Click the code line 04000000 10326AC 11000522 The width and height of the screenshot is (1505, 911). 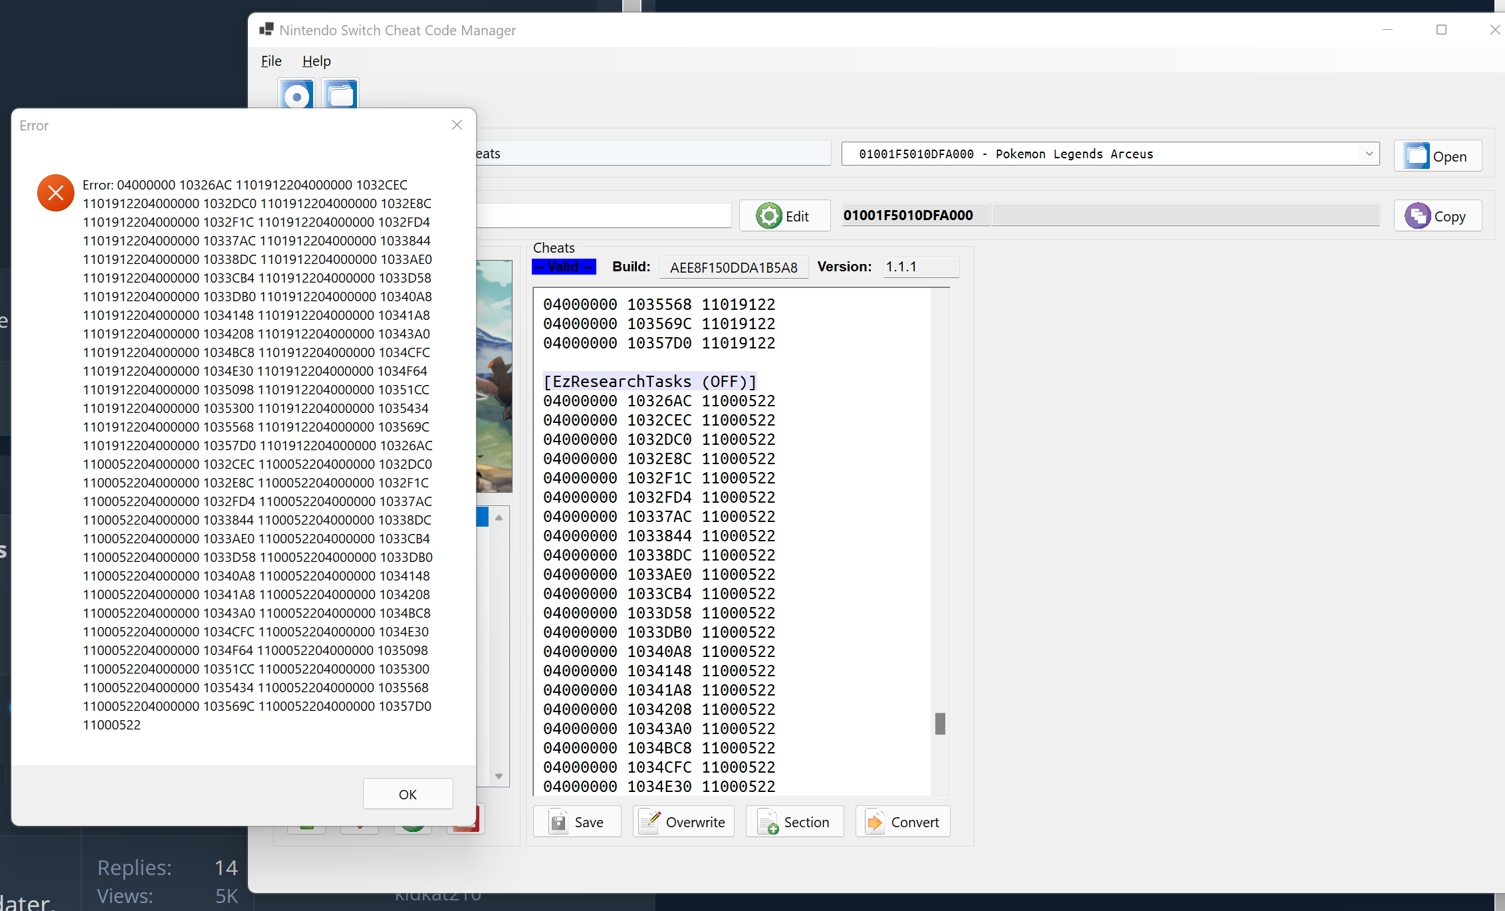(659, 401)
